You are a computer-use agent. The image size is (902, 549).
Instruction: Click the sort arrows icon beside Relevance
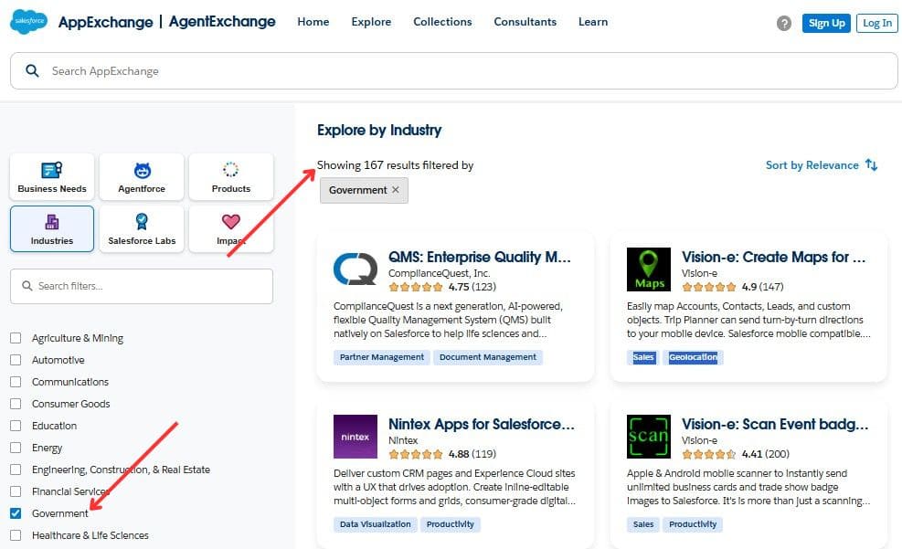point(872,165)
